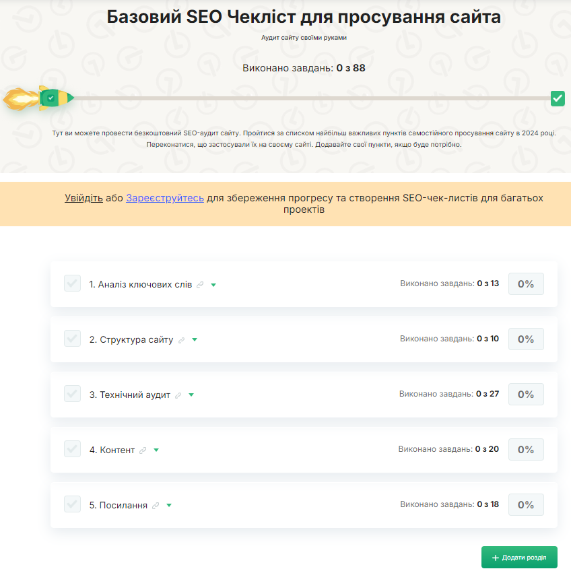Copy link icon beside Аналіз ключових слів

tap(200, 285)
